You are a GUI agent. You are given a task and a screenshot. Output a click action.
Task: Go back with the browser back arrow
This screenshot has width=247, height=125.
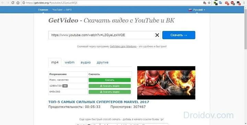click(3, 3)
